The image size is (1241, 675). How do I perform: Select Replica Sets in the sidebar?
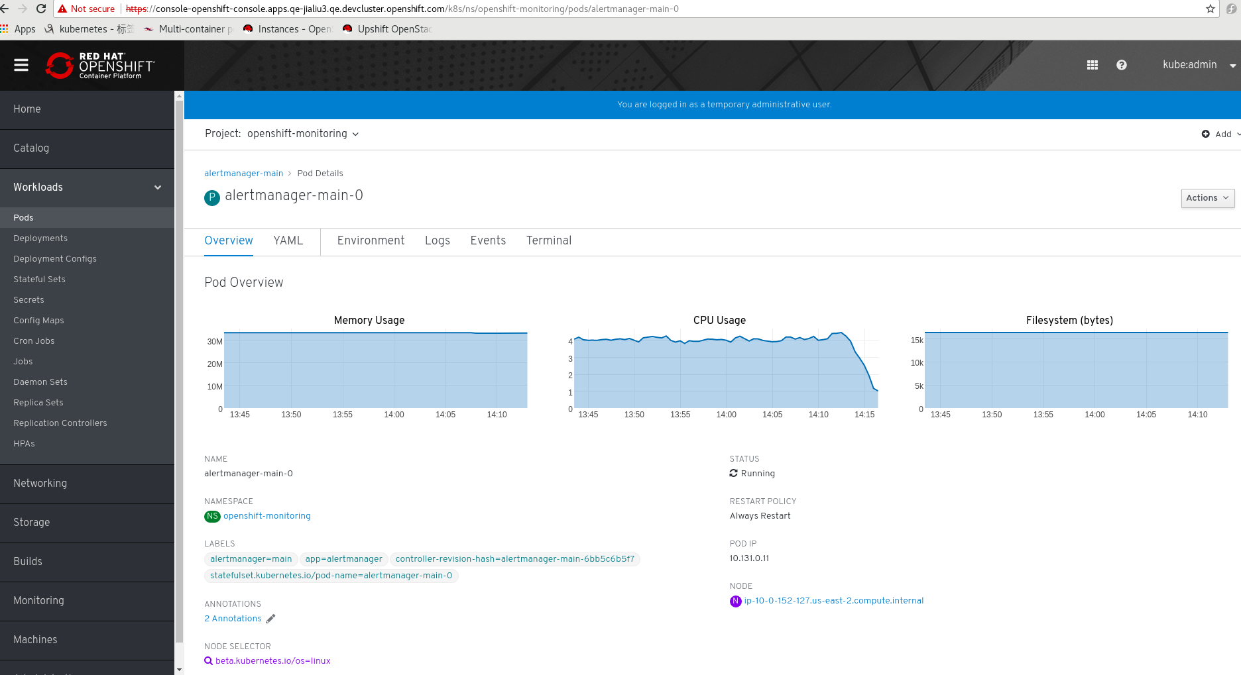coord(87,402)
